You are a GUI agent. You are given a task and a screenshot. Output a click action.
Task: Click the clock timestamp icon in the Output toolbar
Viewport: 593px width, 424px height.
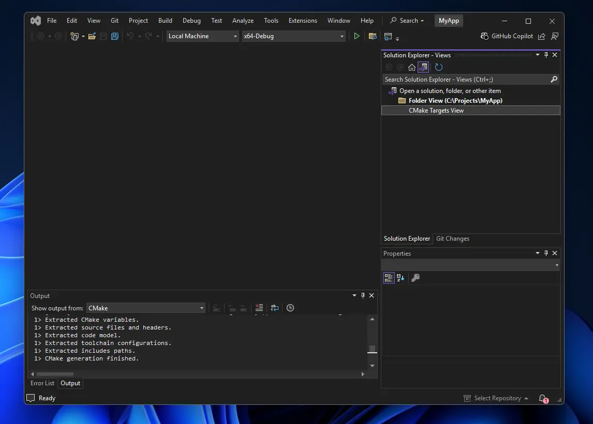click(290, 308)
